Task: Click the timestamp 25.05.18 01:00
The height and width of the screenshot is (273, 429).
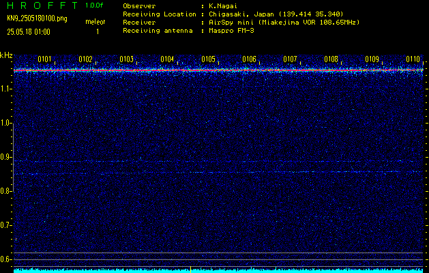Action: [29, 32]
